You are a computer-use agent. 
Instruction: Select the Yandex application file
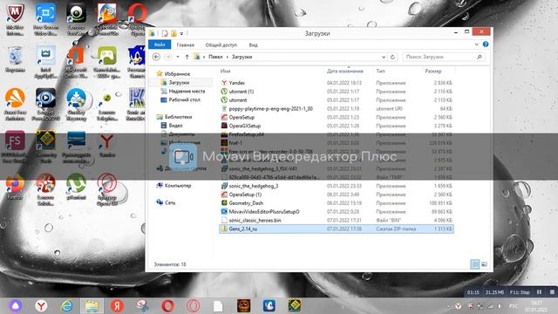point(337,83)
